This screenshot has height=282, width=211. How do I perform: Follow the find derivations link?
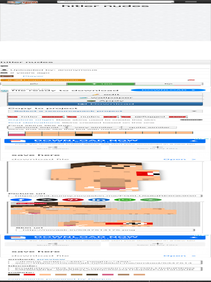(x=34, y=123)
